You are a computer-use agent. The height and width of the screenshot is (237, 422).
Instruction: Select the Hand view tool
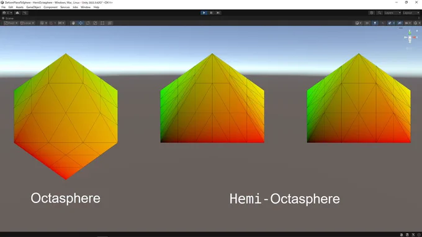(73, 23)
